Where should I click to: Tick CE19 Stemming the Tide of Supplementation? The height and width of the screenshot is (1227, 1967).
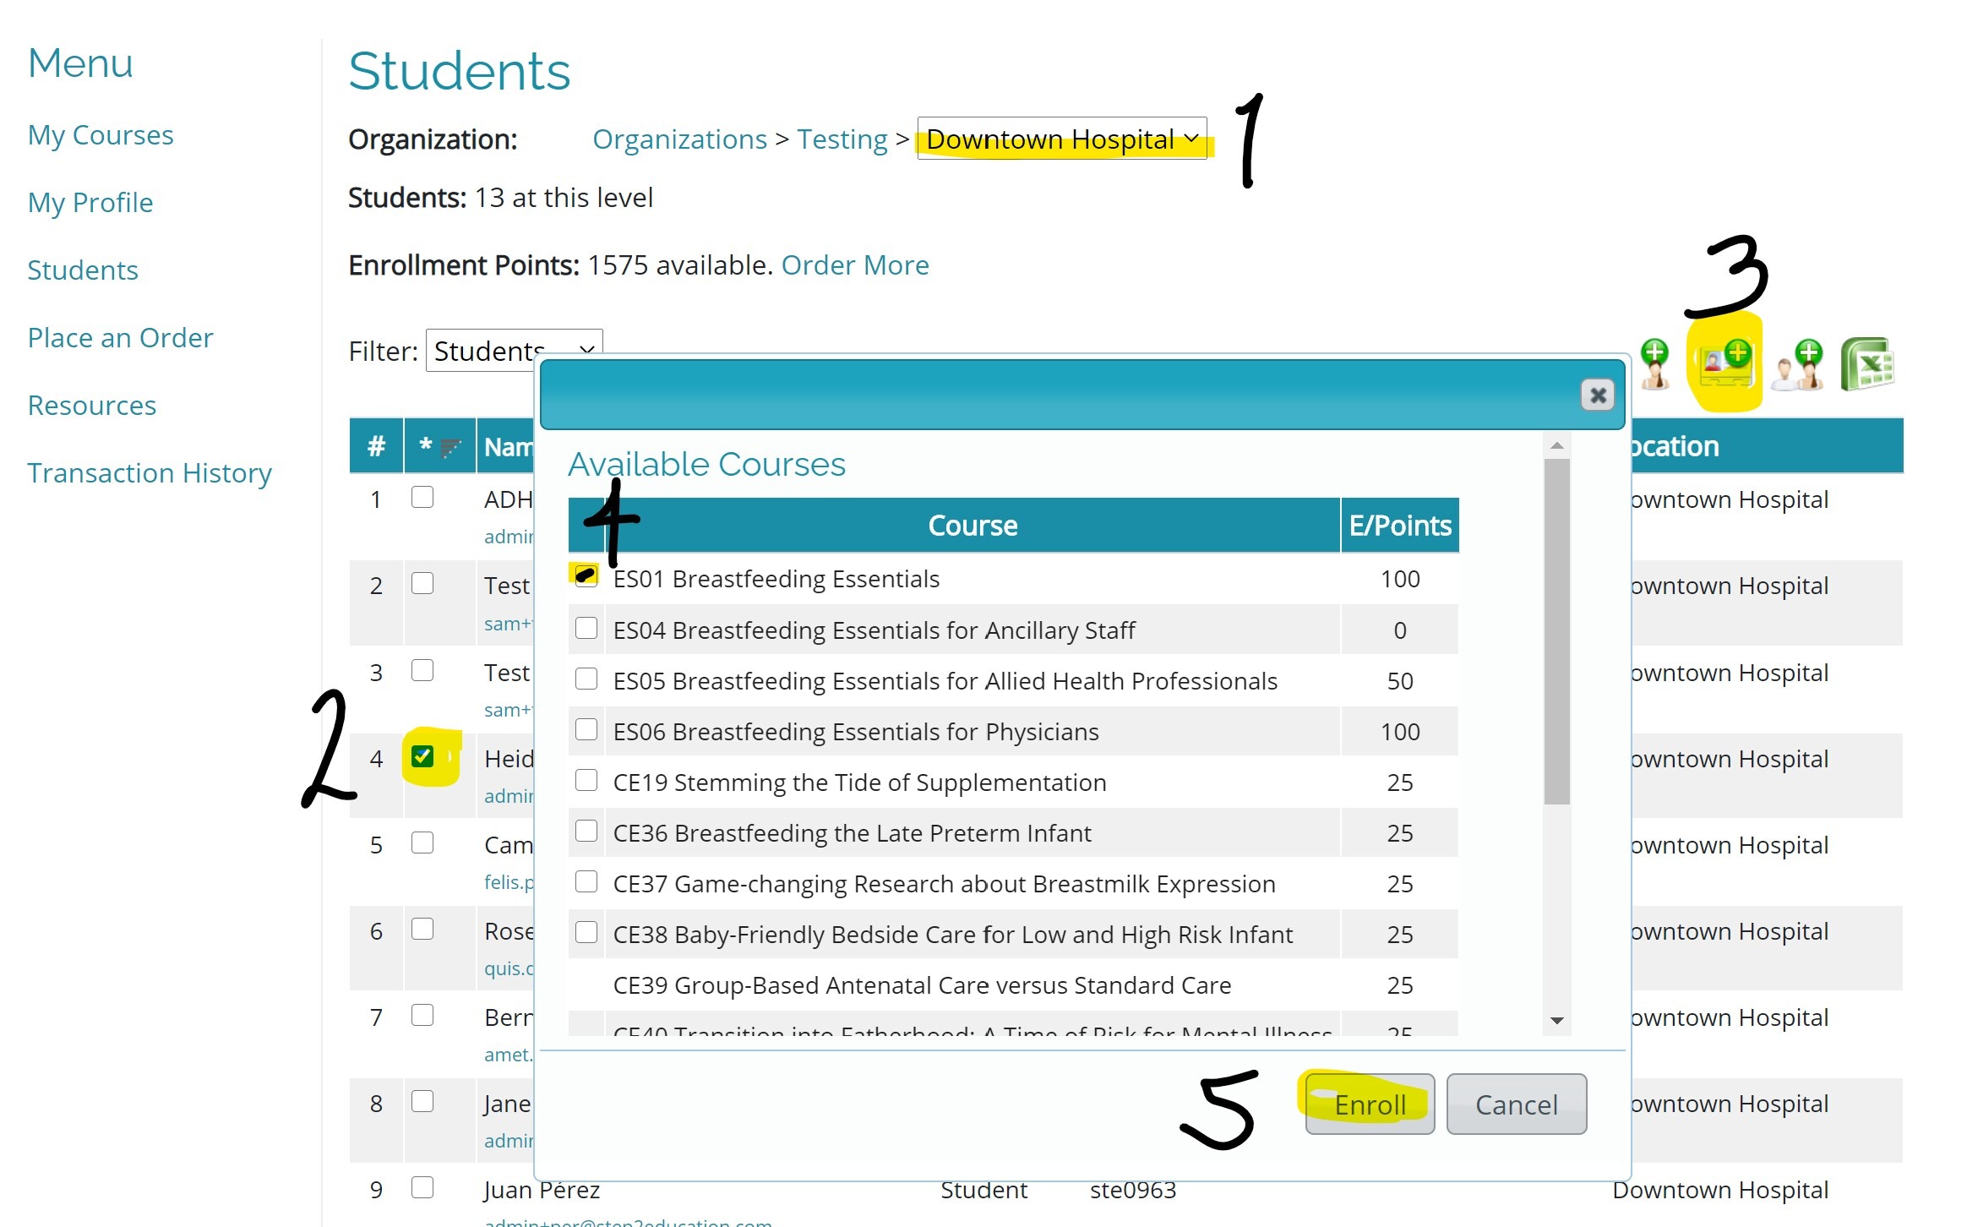pyautogui.click(x=586, y=781)
